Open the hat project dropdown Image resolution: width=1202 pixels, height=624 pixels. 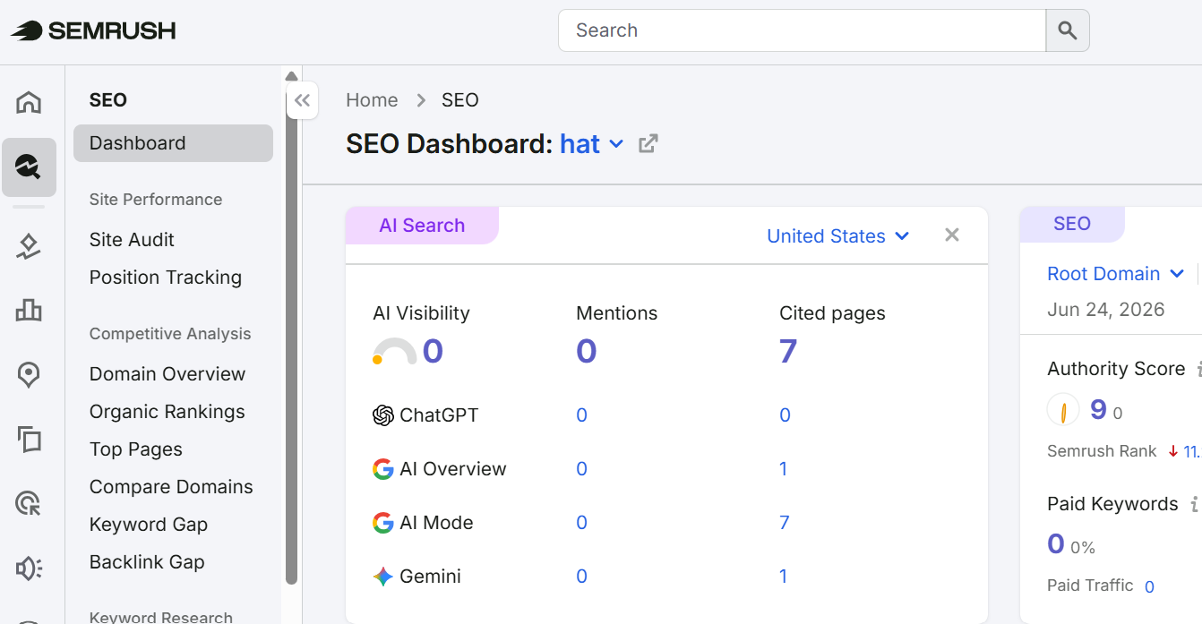[591, 143]
